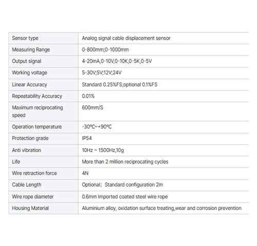Screen dimensions: 257x246
Task: Click the Output signal row label
Action: pyautogui.click(x=27, y=61)
